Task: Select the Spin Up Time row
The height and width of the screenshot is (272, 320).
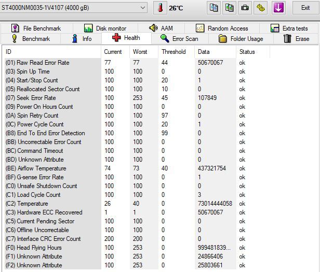Action: click(x=137, y=71)
